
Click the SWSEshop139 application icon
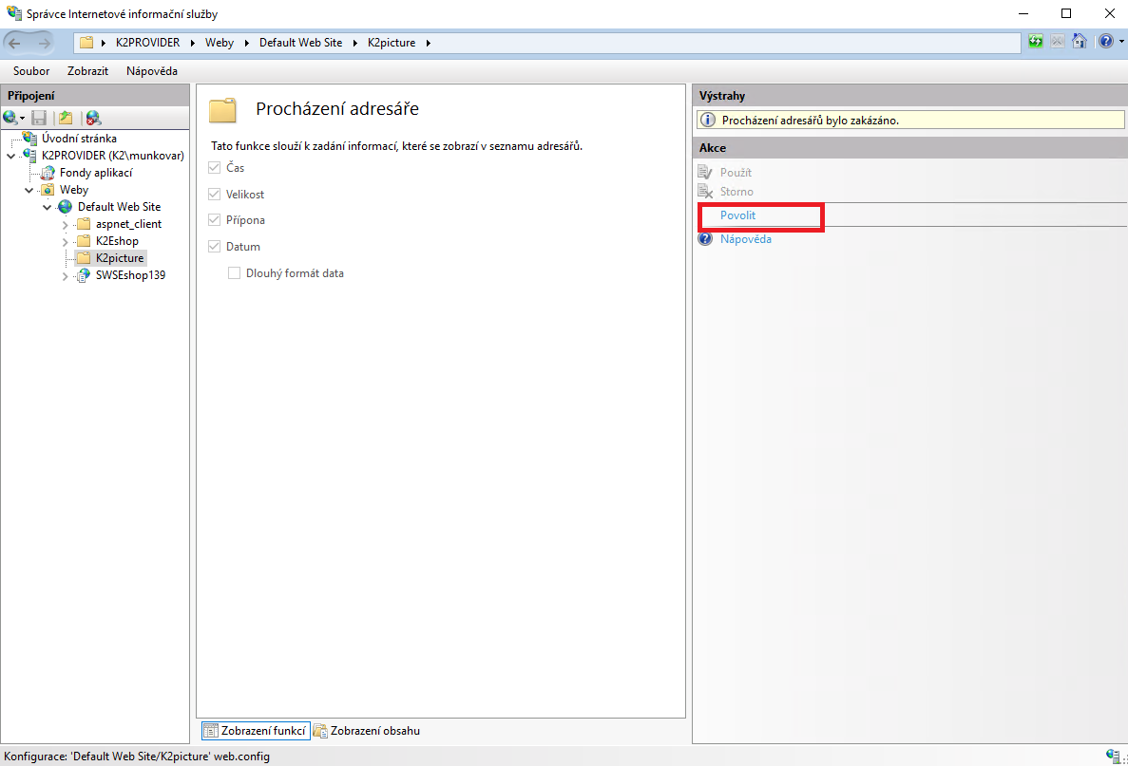pos(84,275)
